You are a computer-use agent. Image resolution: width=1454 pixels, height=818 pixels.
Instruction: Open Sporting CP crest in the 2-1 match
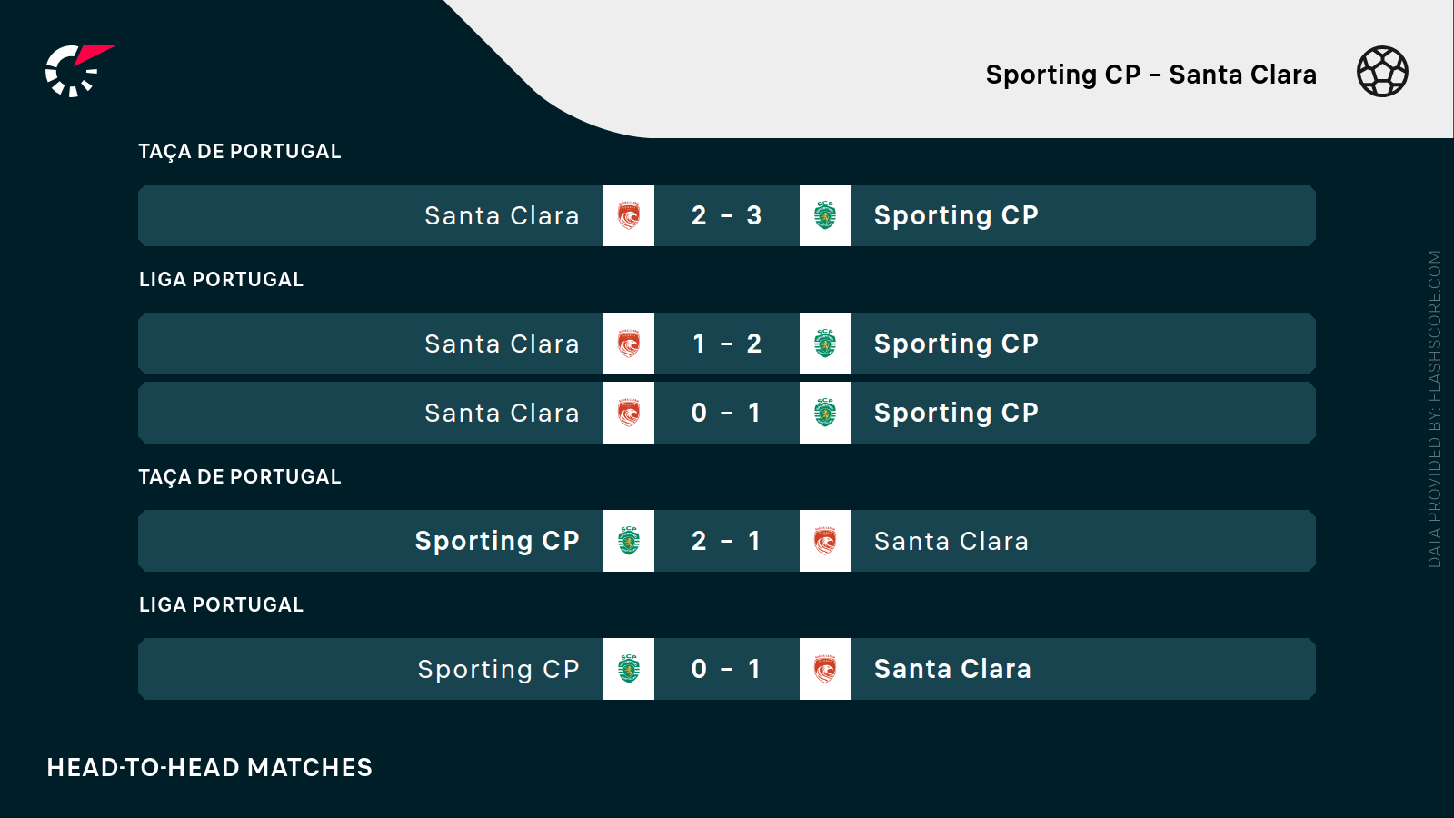[x=629, y=541]
